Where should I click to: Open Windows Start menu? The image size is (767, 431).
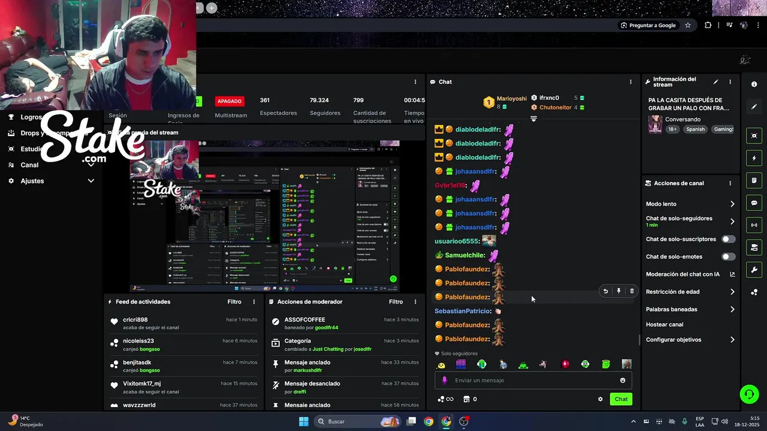tap(304, 421)
